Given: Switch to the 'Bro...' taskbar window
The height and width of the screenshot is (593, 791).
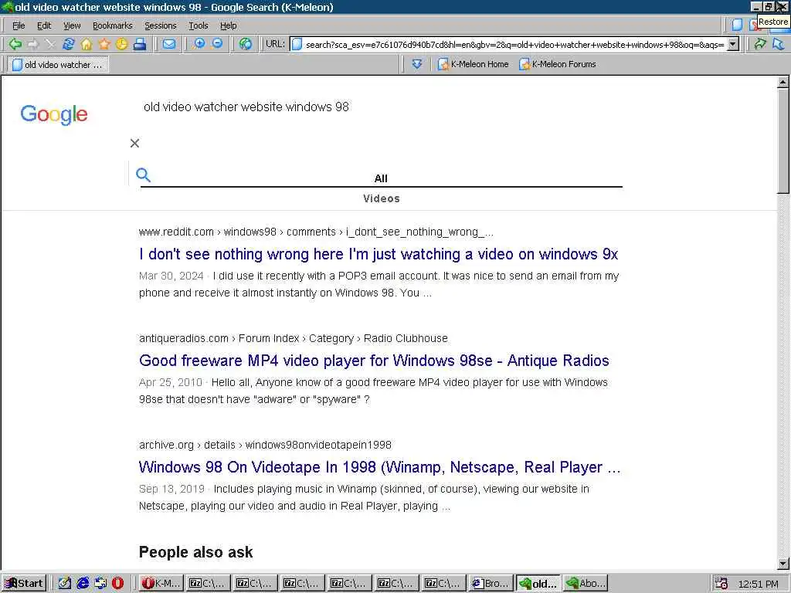Looking at the screenshot, I should coord(491,584).
